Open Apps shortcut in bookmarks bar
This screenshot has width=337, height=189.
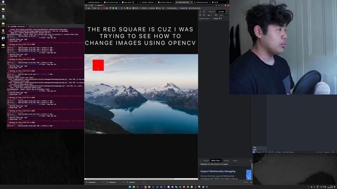[x=88, y=8]
